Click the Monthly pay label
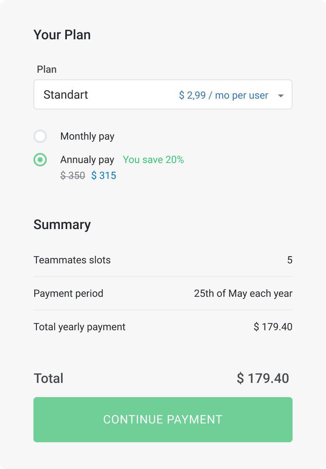 click(x=87, y=136)
